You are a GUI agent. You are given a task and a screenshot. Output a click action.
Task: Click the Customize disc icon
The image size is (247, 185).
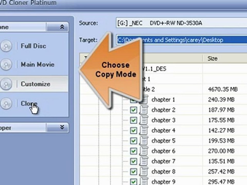coord(6,84)
